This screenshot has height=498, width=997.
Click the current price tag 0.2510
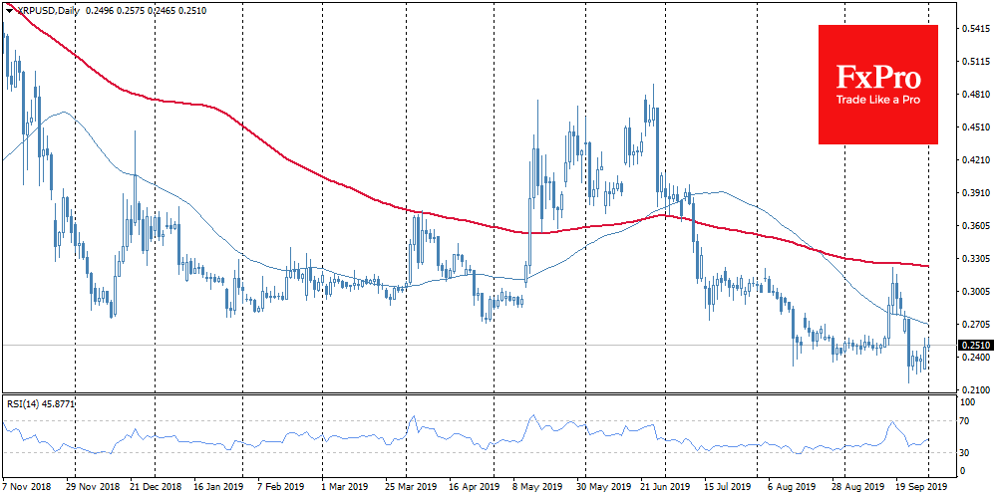(975, 346)
